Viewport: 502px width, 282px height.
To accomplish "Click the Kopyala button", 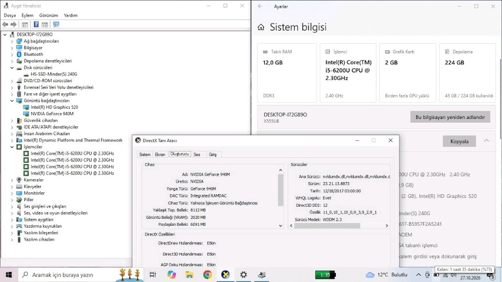I will [x=459, y=141].
